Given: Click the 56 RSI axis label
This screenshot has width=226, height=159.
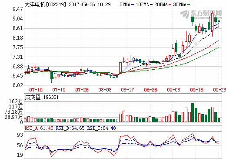Looking at the screenshot, I should point(20,145).
